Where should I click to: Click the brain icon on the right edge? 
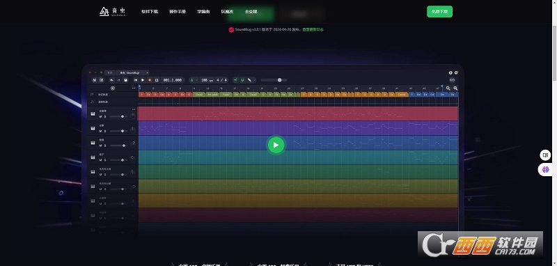[545, 169]
